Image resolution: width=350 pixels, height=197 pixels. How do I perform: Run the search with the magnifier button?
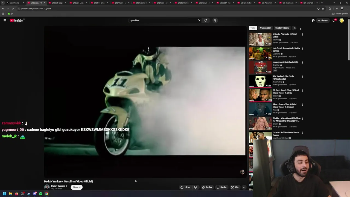206,20
